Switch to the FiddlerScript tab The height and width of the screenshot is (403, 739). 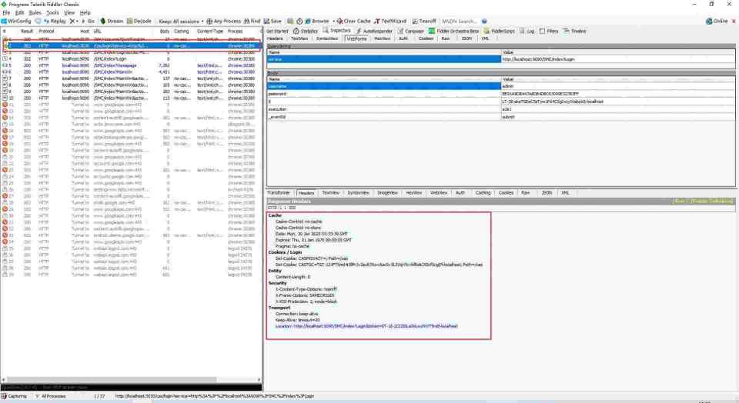[x=499, y=31]
